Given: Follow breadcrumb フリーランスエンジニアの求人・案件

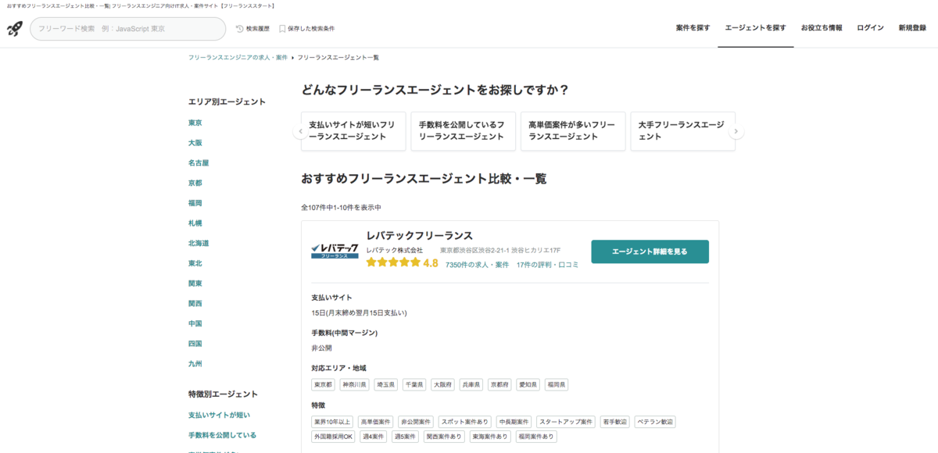Looking at the screenshot, I should click(x=238, y=58).
